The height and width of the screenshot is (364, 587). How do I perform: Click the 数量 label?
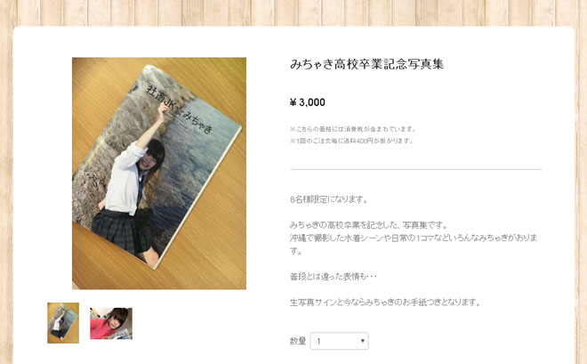(298, 341)
